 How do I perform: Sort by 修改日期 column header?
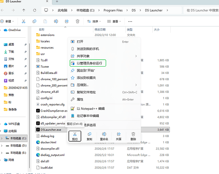(100, 29)
